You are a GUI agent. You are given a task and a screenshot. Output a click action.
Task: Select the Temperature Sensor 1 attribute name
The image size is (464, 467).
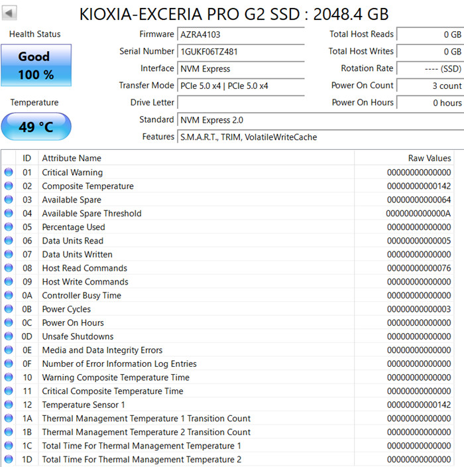(84, 405)
